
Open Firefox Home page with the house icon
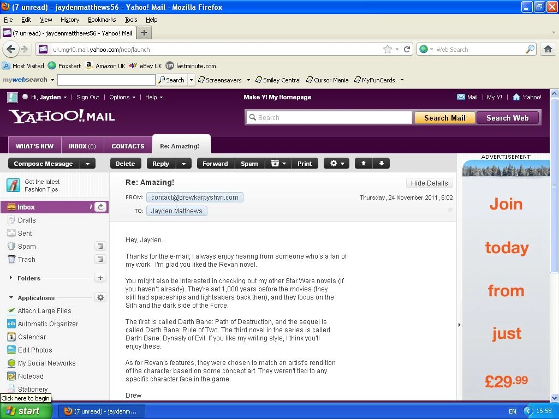548,49
